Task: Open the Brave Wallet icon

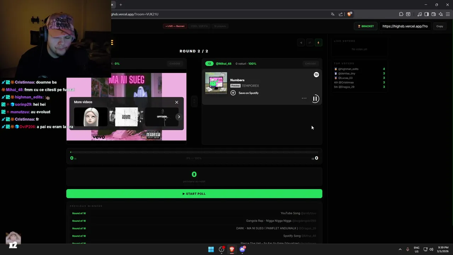Action: [x=434, y=14]
